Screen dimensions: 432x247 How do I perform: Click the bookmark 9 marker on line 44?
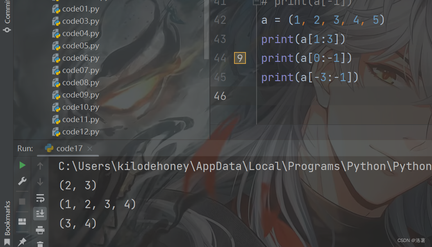(240, 58)
